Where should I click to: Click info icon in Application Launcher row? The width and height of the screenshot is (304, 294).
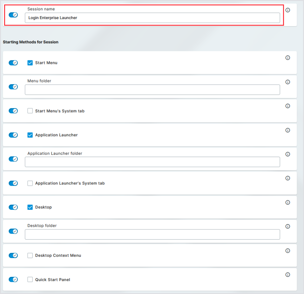click(287, 130)
